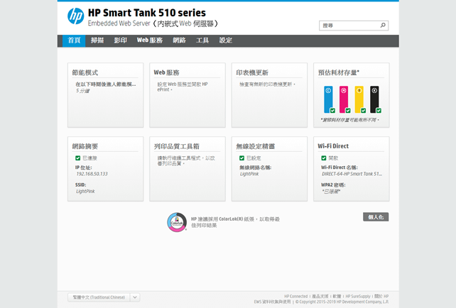Open the 網路摘要 tile heading
This screenshot has width=456, height=308.
[x=85, y=146]
